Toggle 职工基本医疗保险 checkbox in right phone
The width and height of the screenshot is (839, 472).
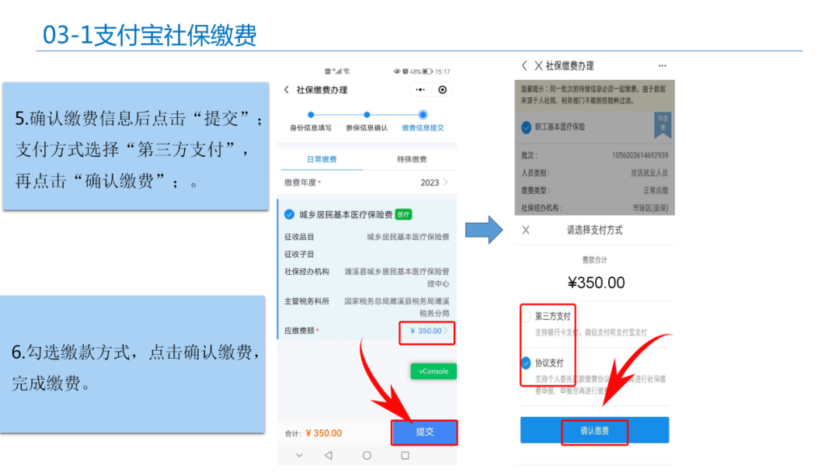[526, 127]
